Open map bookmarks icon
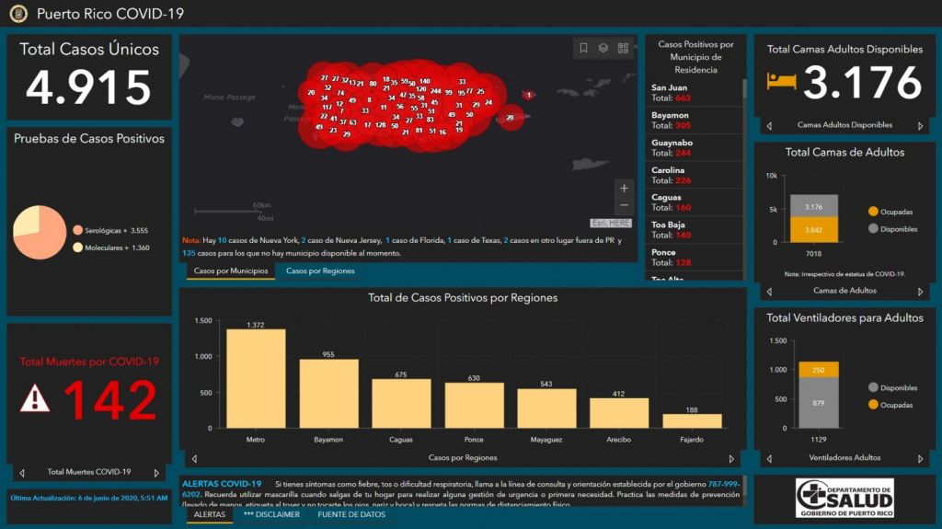The height and width of the screenshot is (529, 942). (x=583, y=49)
